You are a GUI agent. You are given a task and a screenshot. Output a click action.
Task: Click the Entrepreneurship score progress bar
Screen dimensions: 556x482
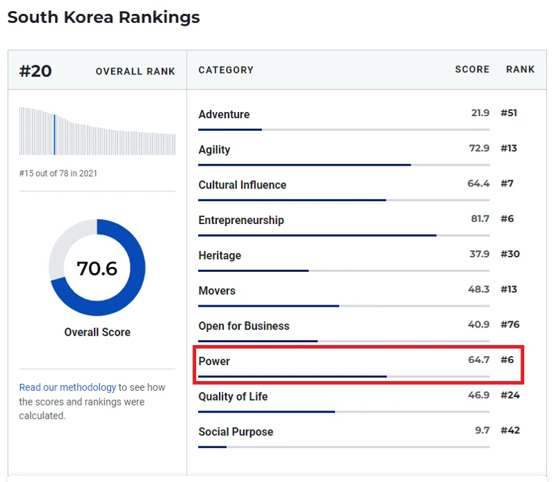click(344, 235)
